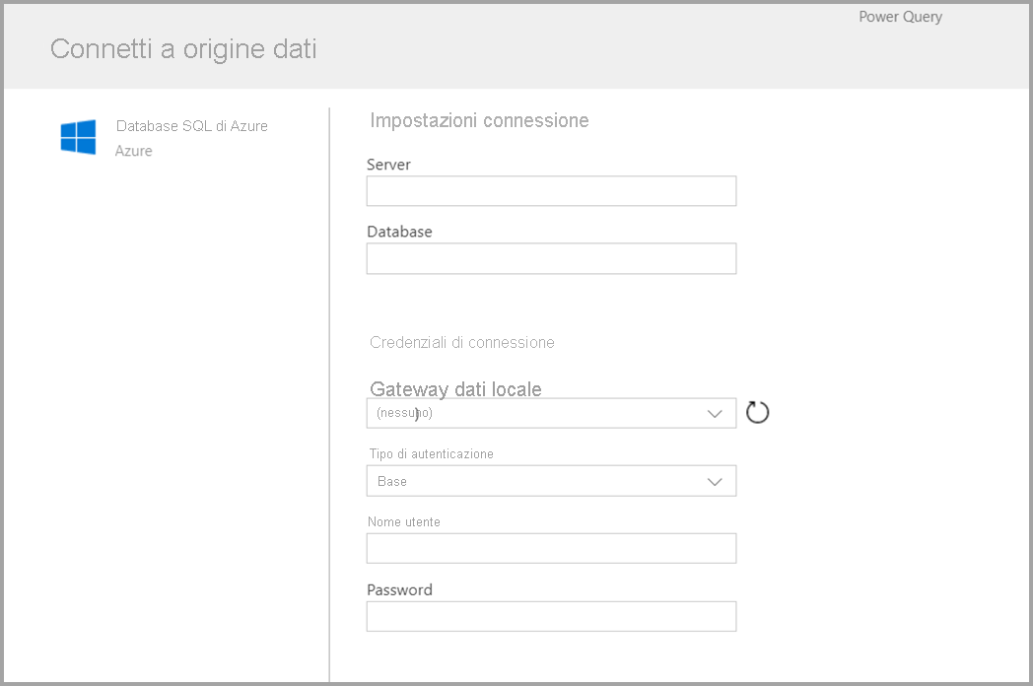Select (nessuno) in the gateway dropdown

click(x=404, y=412)
